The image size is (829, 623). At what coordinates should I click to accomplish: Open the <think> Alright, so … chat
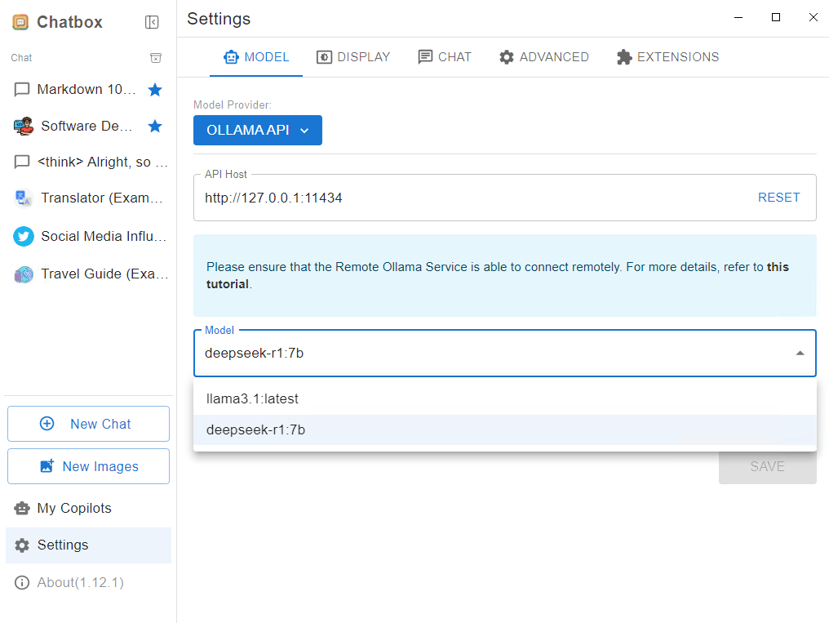88,162
